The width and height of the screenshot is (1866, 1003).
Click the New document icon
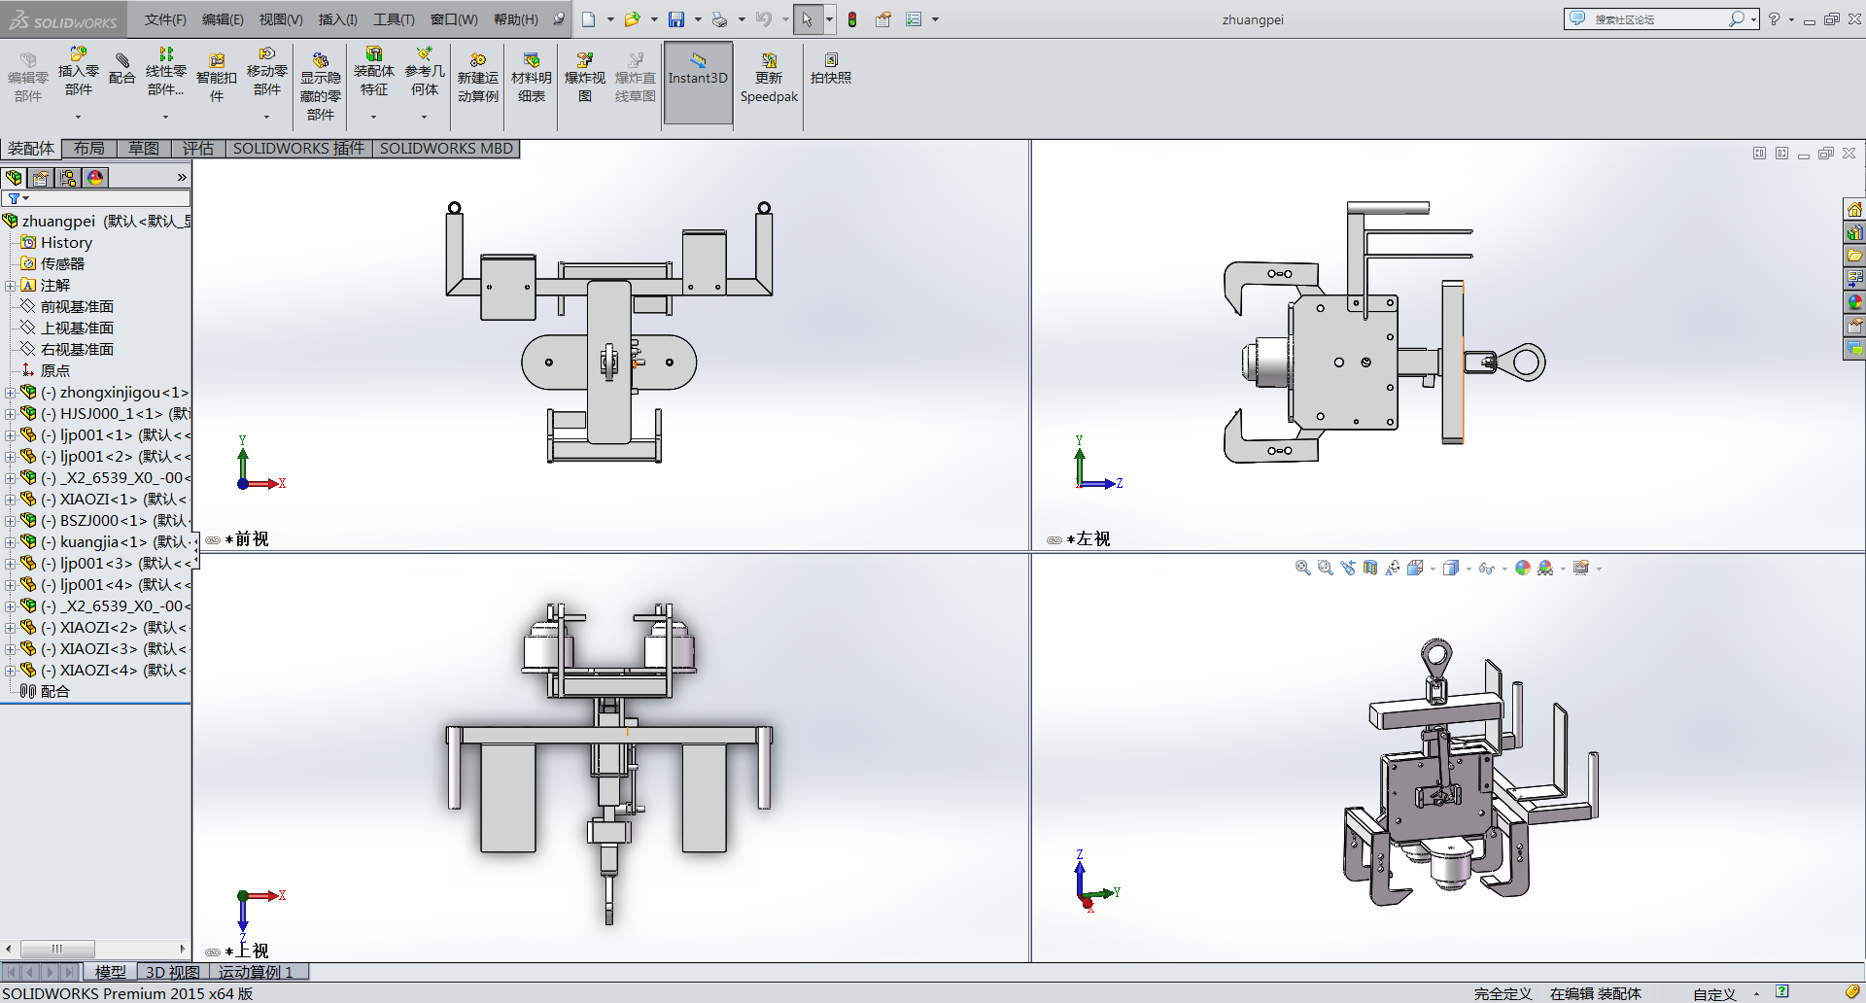[x=589, y=19]
